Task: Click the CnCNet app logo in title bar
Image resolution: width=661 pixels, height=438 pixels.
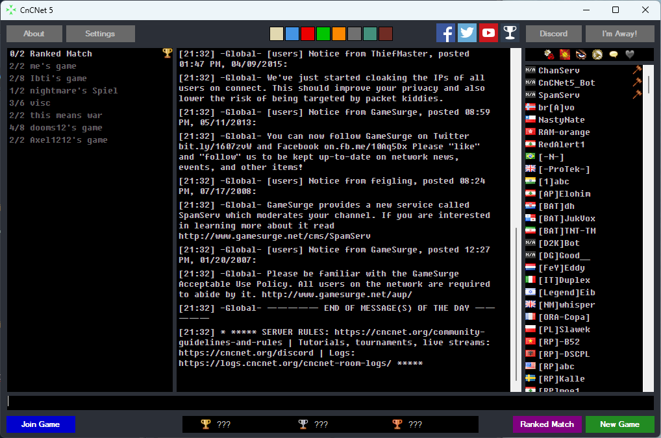Action: (x=11, y=10)
